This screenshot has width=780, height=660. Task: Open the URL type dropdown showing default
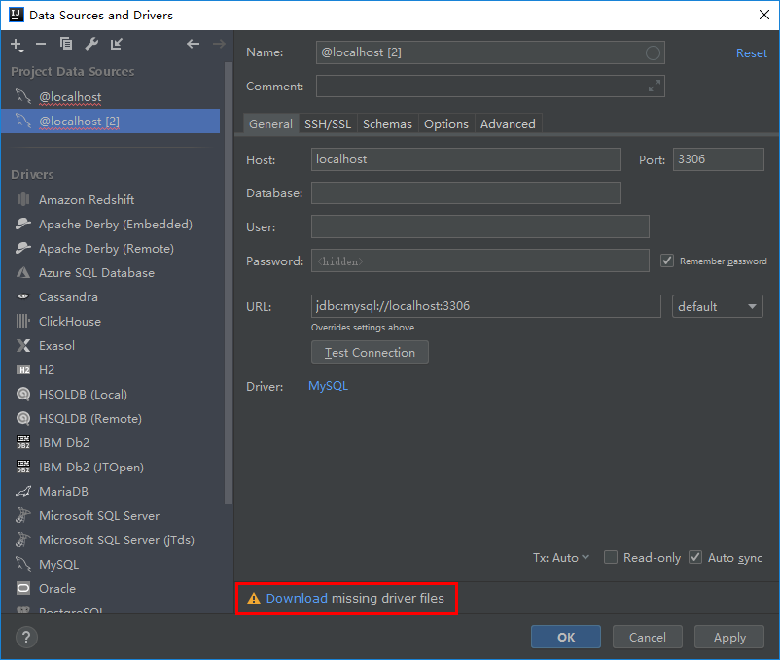717,306
